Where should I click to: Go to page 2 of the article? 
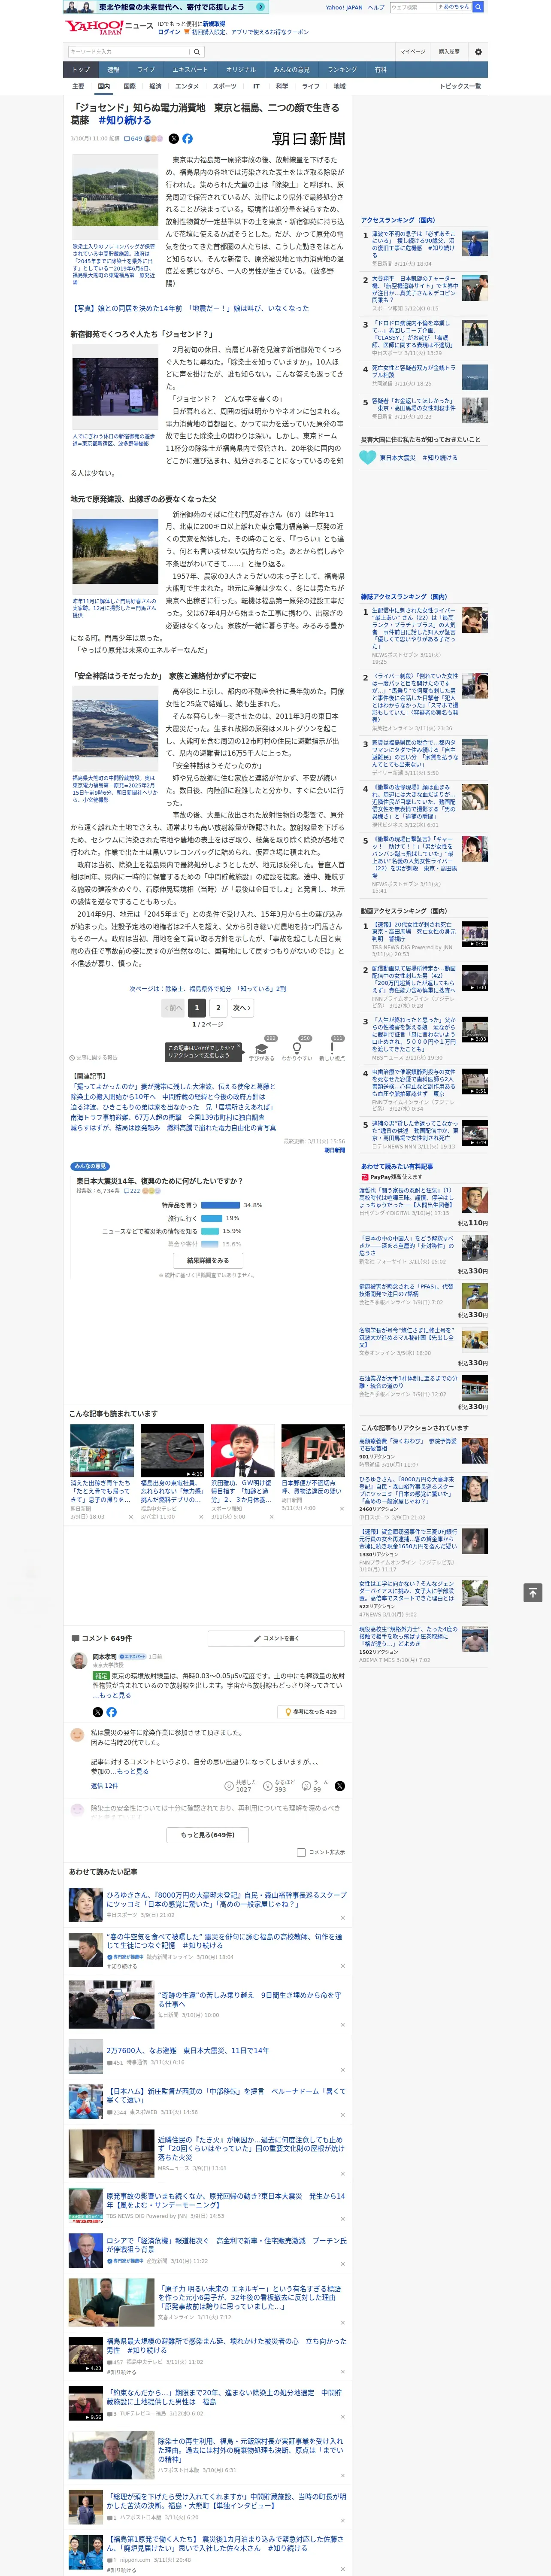(x=218, y=1008)
